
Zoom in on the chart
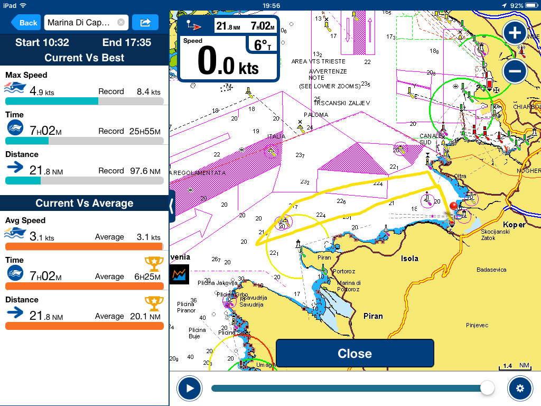pos(515,33)
